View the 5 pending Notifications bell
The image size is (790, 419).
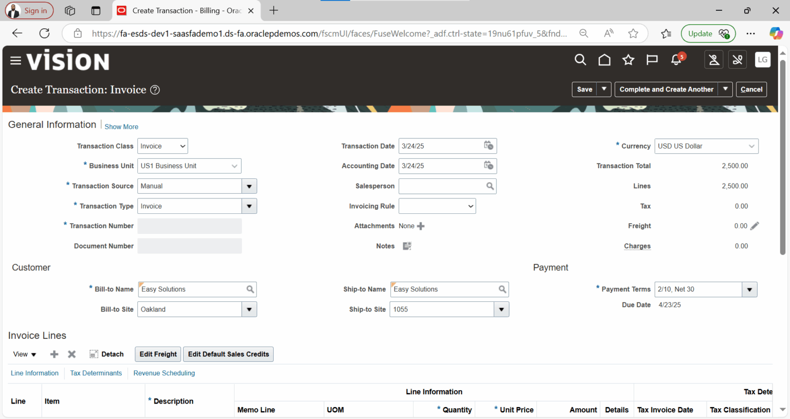pyautogui.click(x=675, y=60)
